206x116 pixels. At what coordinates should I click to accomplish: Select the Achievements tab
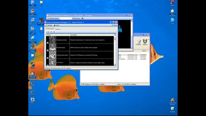coord(50,29)
